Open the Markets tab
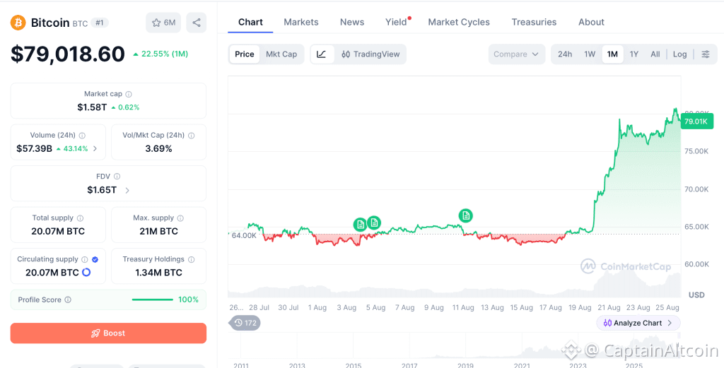Image resolution: width=724 pixels, height=368 pixels. click(x=301, y=22)
